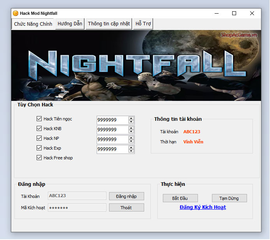270x240 pixels.
Task: Increase the Hack KNB value with up arrow
Action: point(131,128)
